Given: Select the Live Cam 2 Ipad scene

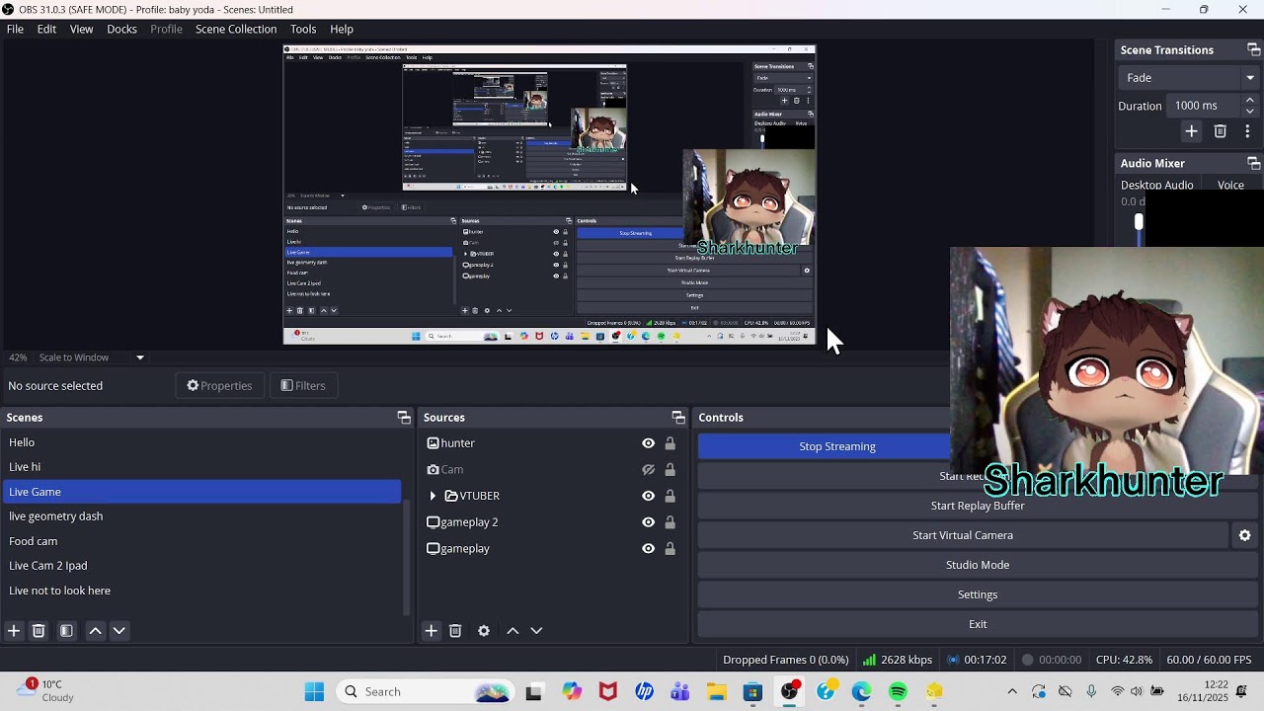Looking at the screenshot, I should click(x=202, y=566).
